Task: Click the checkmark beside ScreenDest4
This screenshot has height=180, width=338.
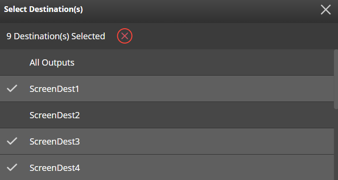Action: (x=12, y=167)
